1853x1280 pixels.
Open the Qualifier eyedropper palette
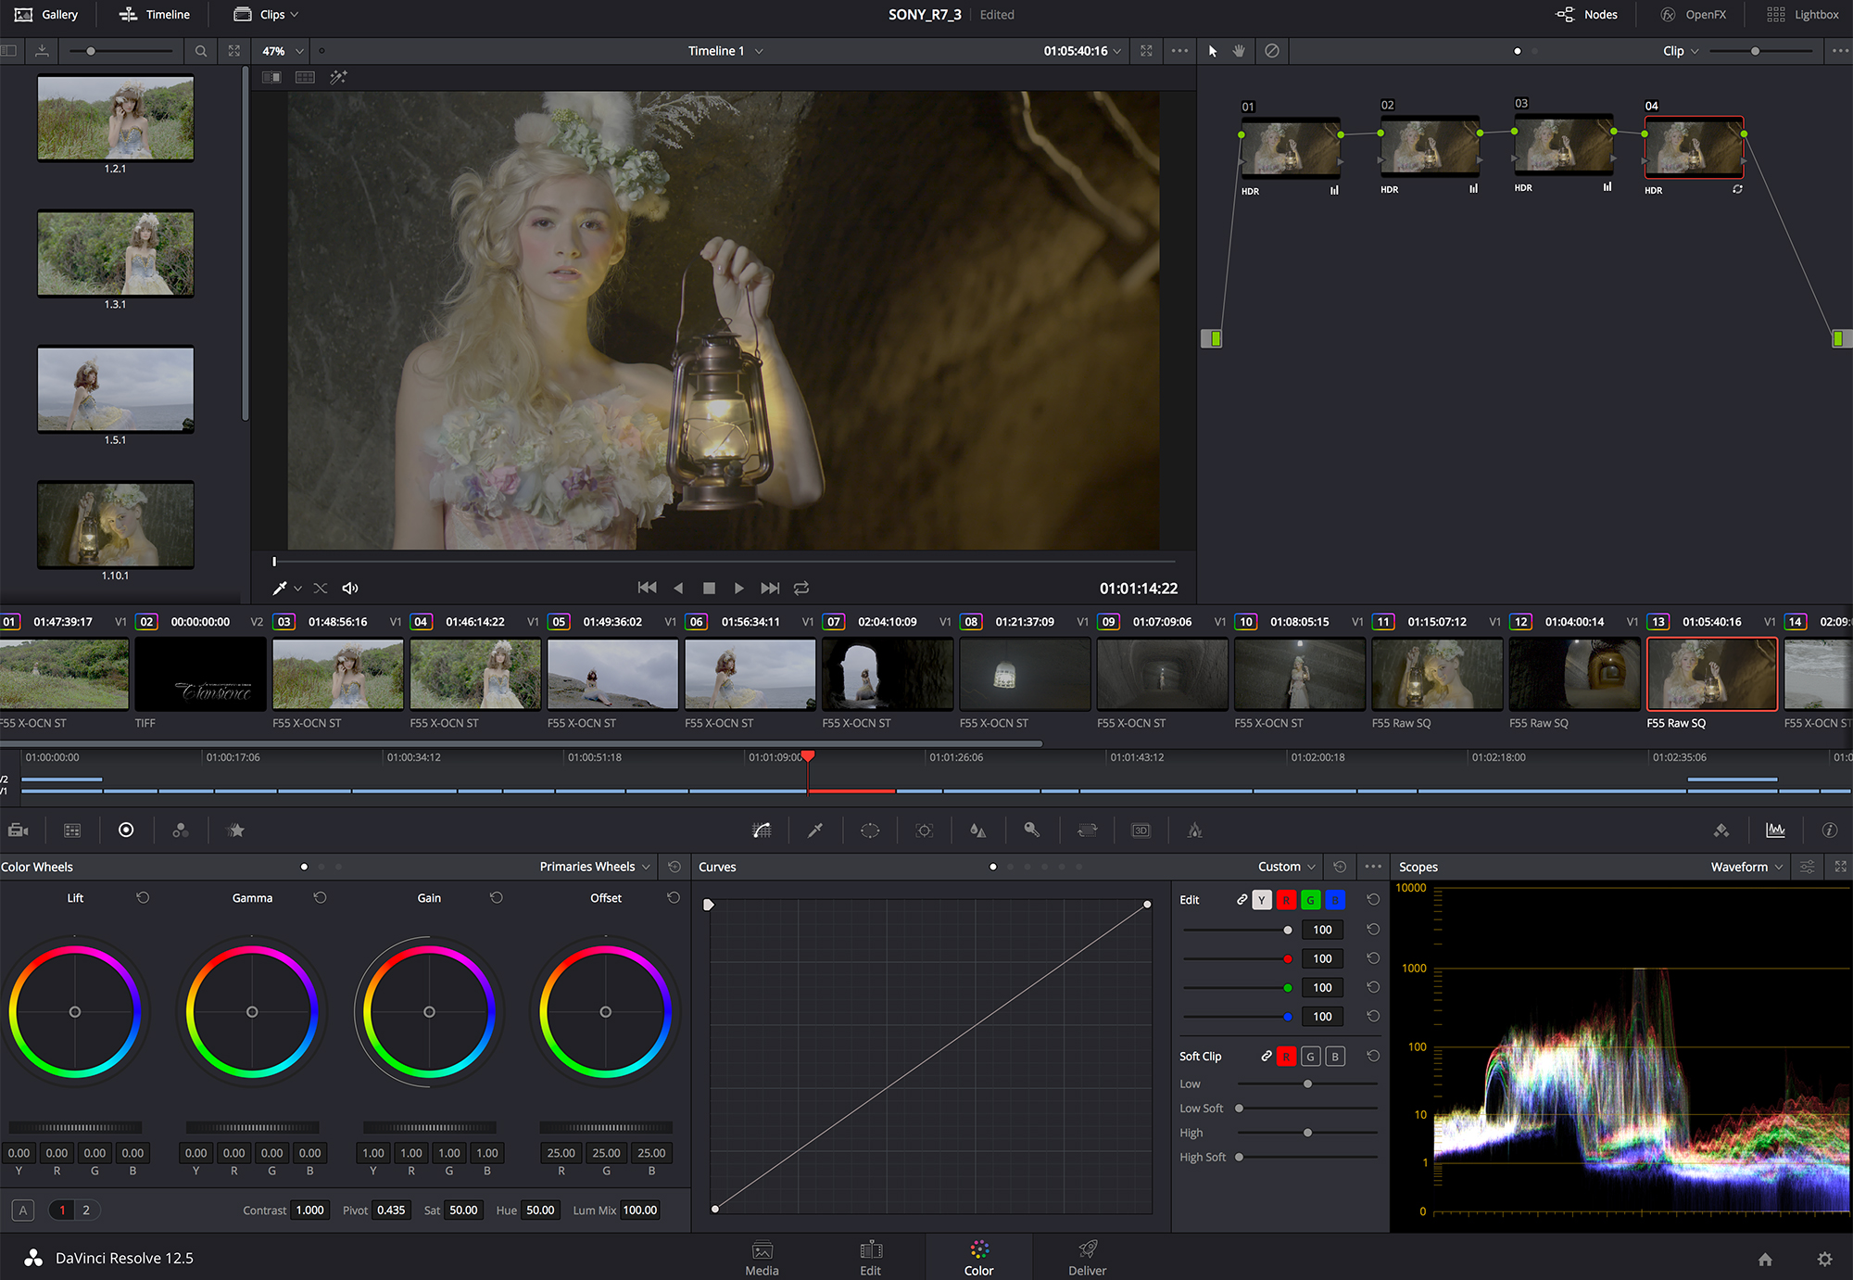815,830
